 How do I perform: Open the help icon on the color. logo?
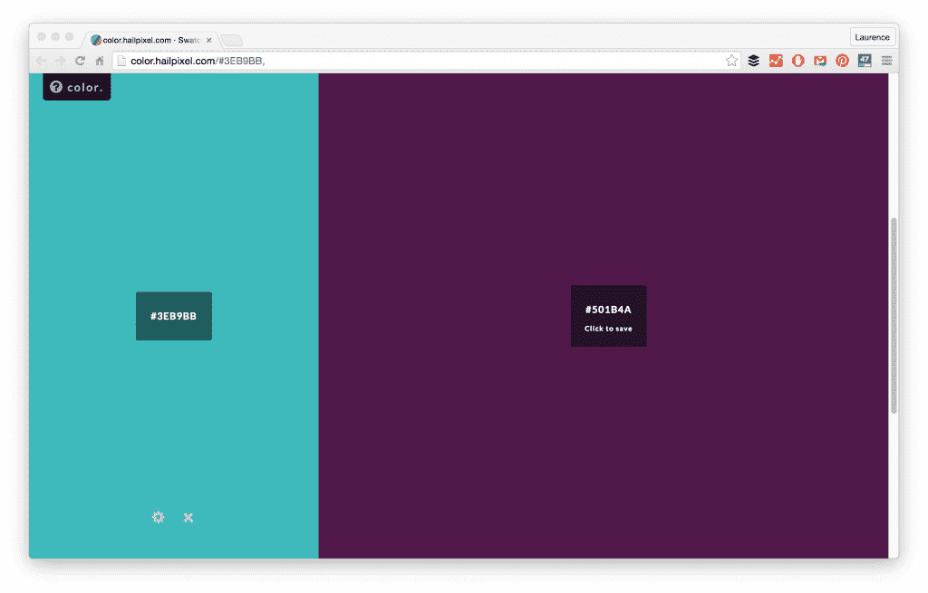(57, 87)
